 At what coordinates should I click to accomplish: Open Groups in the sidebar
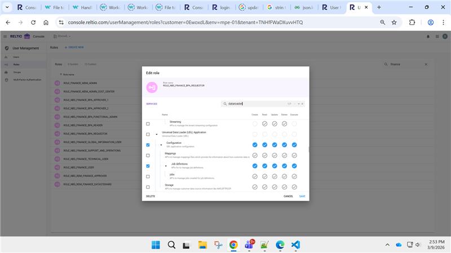[x=17, y=73]
